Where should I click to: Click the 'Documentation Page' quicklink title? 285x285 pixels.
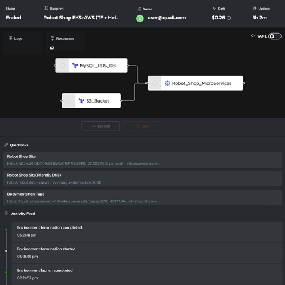point(26,194)
